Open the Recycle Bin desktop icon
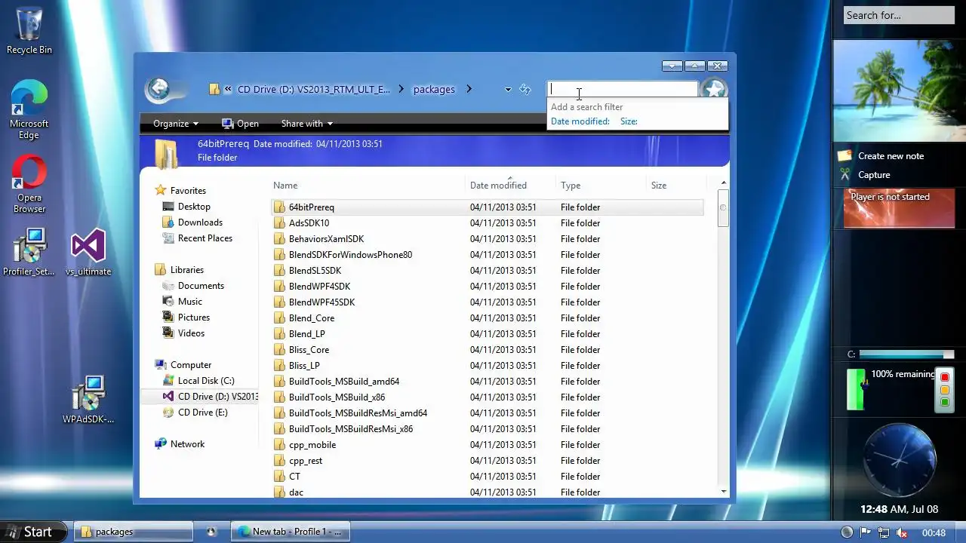966x543 pixels. pyautogui.click(x=29, y=30)
